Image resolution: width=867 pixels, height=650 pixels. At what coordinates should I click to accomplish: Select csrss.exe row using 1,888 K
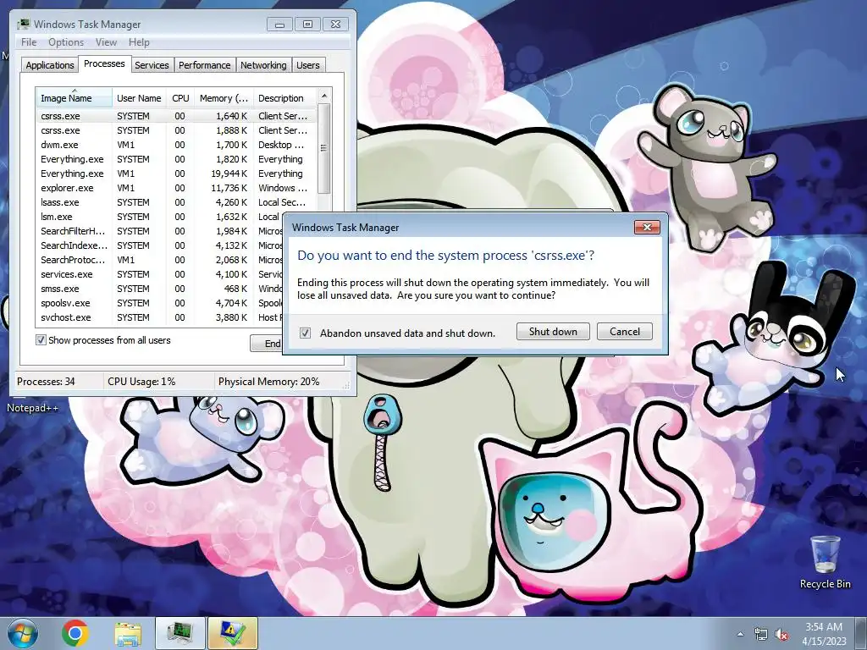(x=176, y=130)
